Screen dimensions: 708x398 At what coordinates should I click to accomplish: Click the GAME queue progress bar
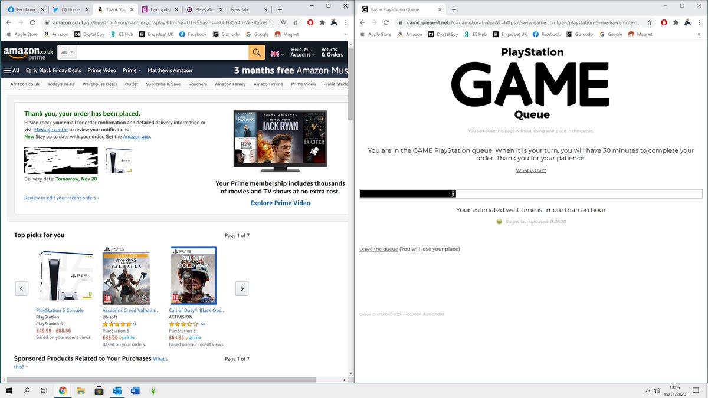(531, 193)
